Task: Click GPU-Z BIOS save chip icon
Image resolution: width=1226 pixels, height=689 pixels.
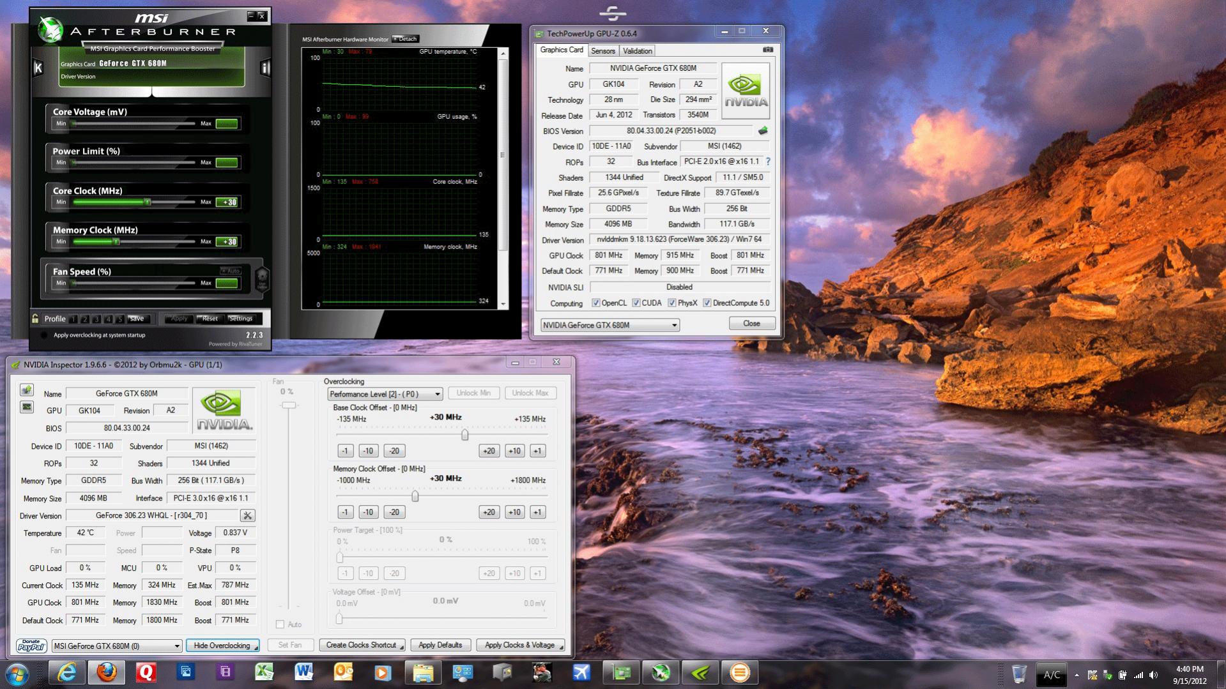Action: tap(763, 130)
